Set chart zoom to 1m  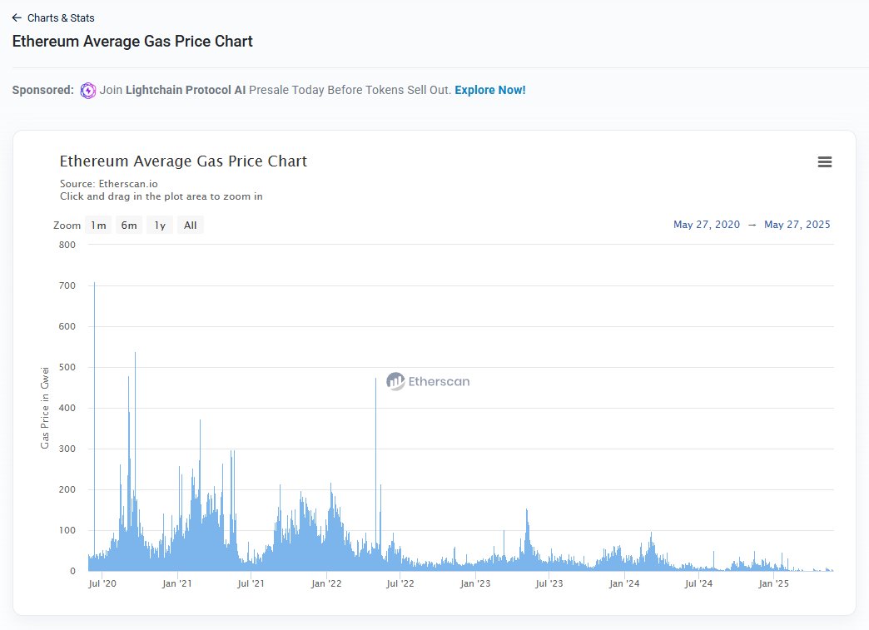(x=98, y=226)
